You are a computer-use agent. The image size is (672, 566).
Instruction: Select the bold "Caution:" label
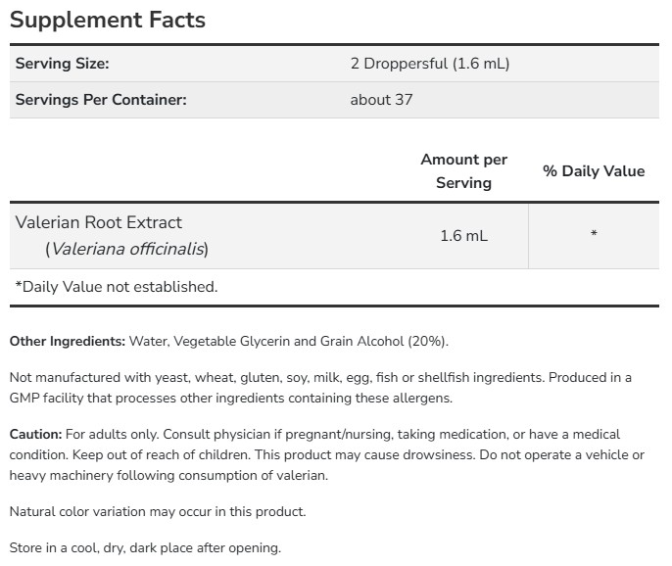36,434
